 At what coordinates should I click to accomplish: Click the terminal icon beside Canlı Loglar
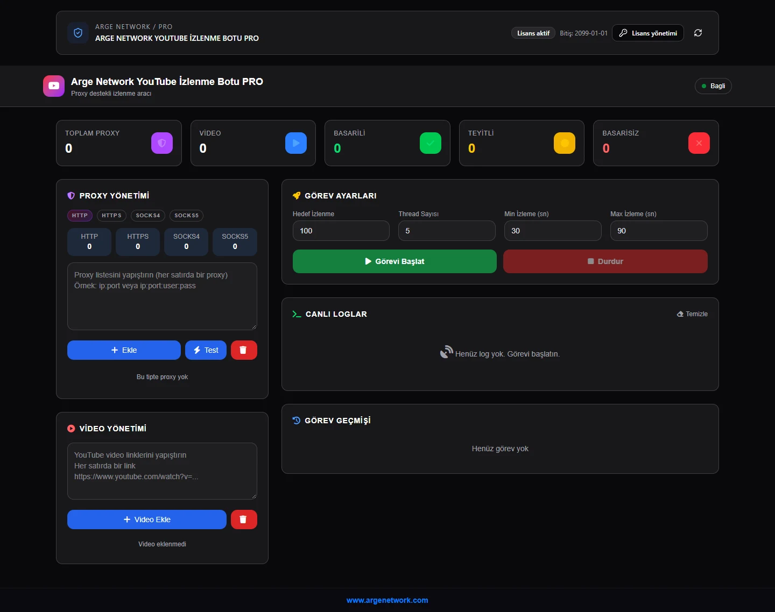pos(297,314)
